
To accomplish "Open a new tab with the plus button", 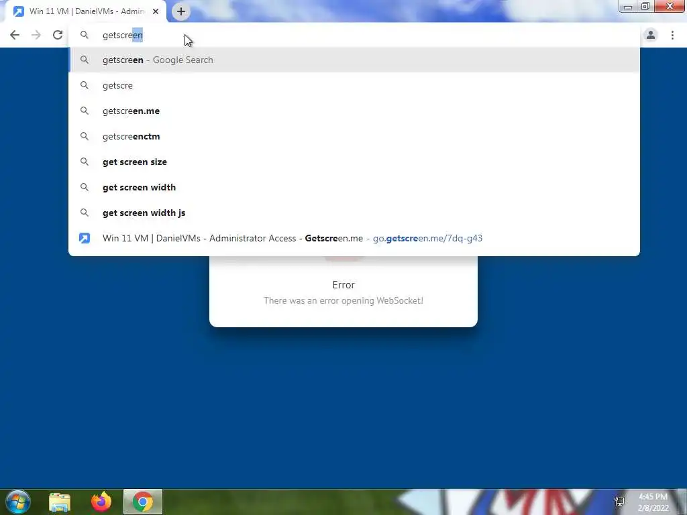I will coord(181,11).
